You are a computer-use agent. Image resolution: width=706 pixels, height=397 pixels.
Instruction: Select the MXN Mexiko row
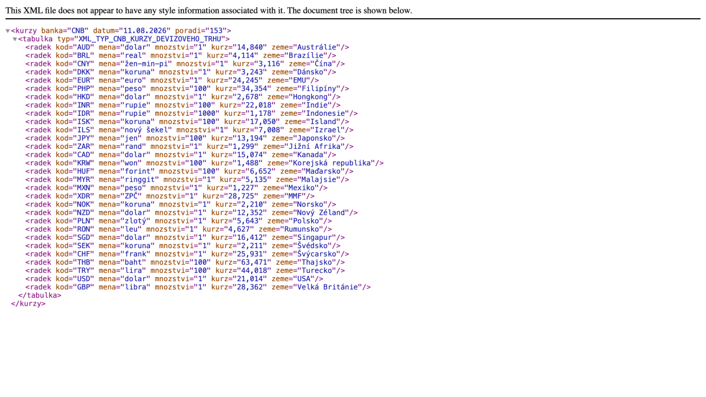(x=176, y=188)
